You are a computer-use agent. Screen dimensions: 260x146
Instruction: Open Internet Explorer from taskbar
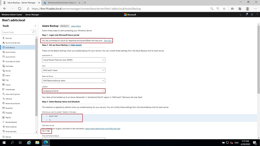[x=29, y=142]
